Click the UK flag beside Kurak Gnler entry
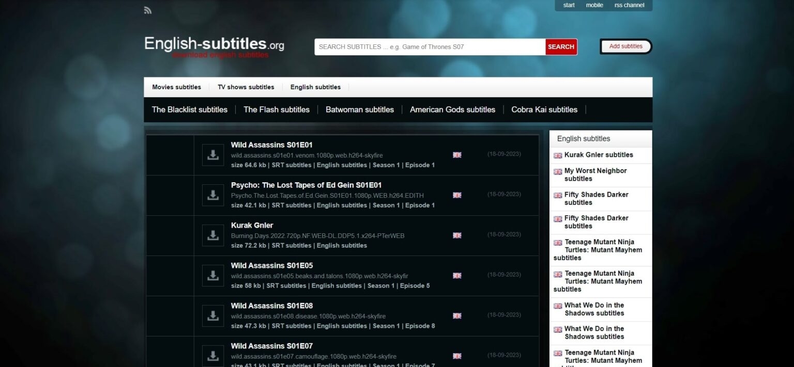 (457, 235)
